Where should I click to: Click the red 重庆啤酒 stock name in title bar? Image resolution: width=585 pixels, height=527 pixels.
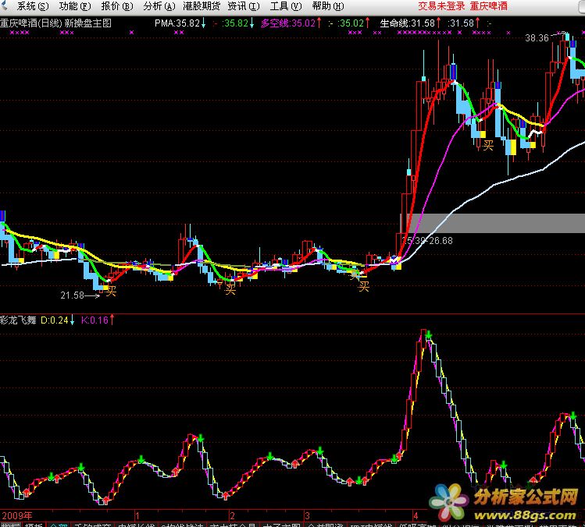(x=489, y=6)
